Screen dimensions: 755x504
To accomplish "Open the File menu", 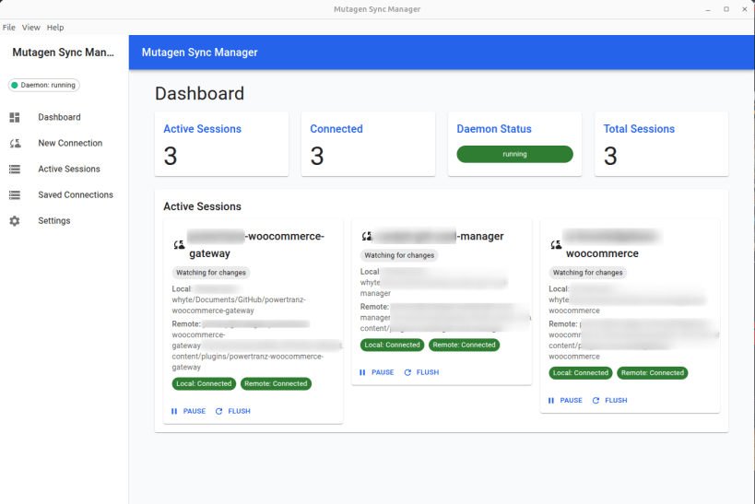I will [8, 28].
